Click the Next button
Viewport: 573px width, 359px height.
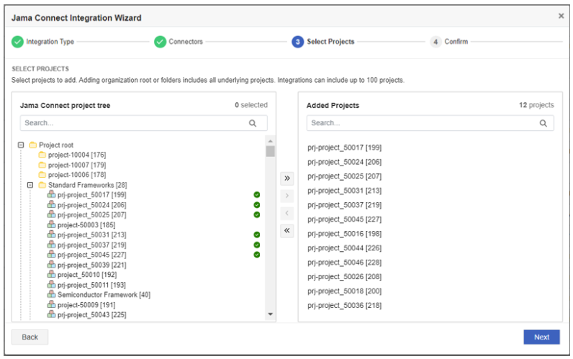pyautogui.click(x=541, y=337)
